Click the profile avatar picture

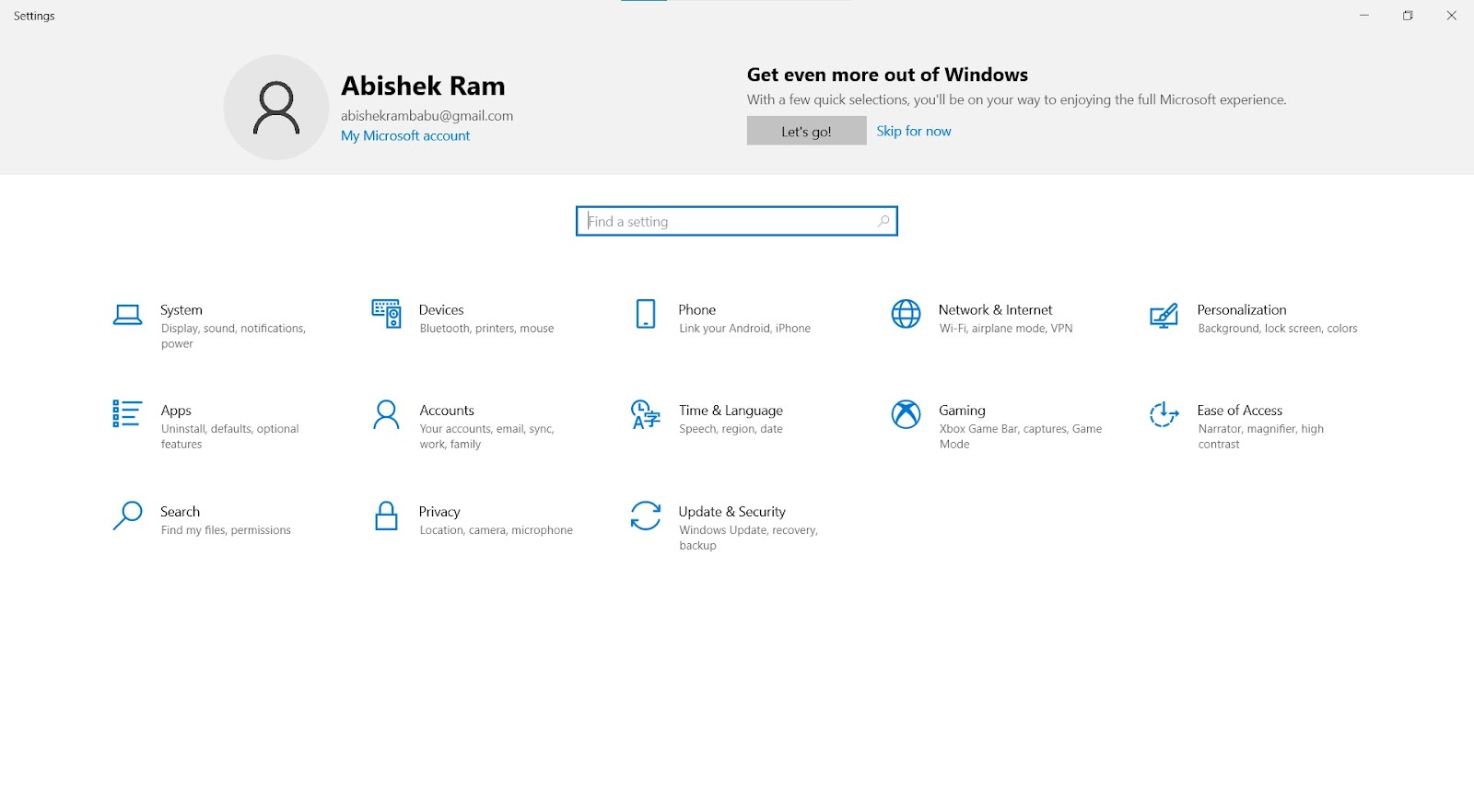276,107
